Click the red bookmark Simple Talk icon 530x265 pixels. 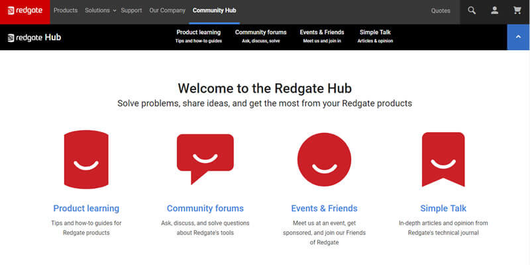click(x=443, y=159)
